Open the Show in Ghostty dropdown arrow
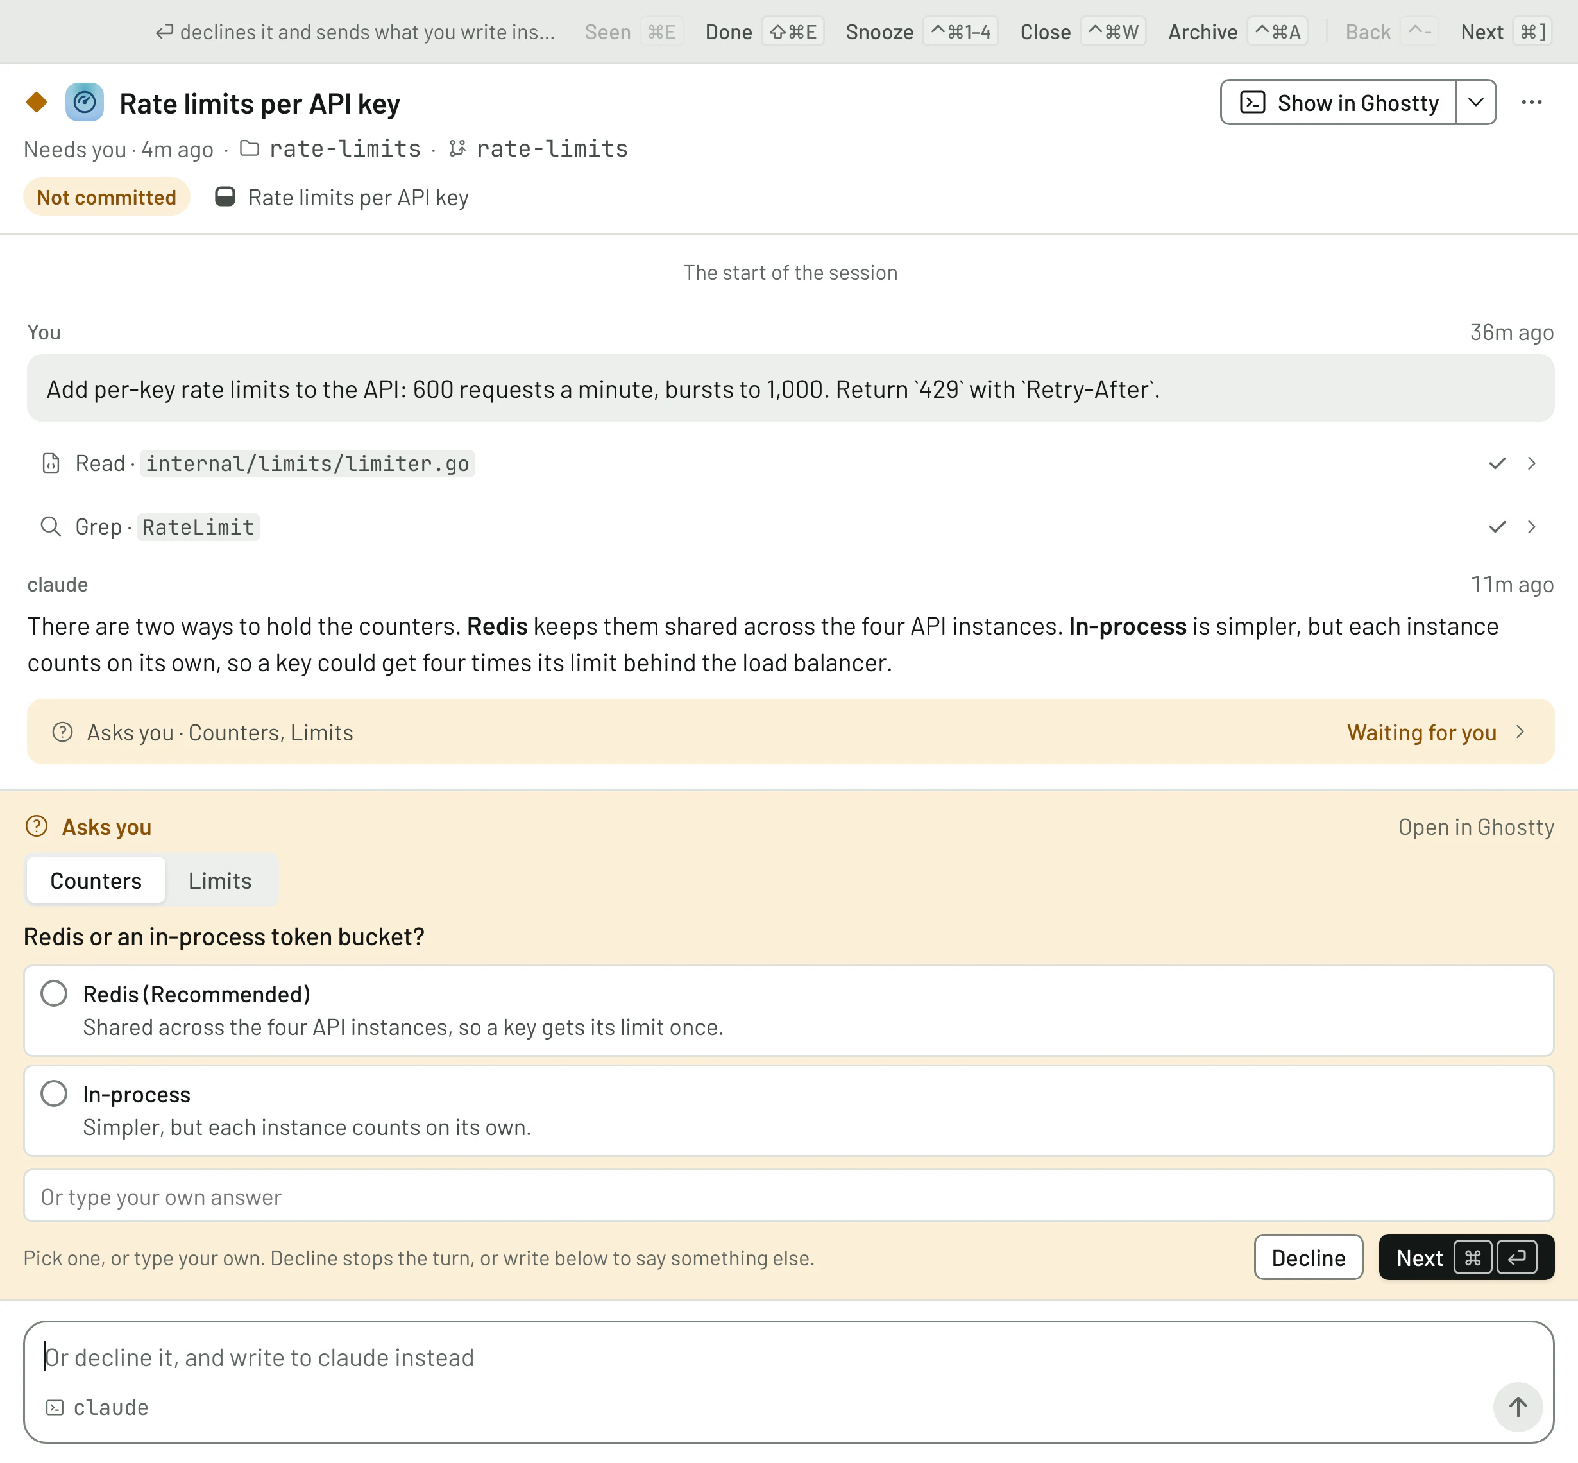The height and width of the screenshot is (1463, 1578). tap(1476, 102)
